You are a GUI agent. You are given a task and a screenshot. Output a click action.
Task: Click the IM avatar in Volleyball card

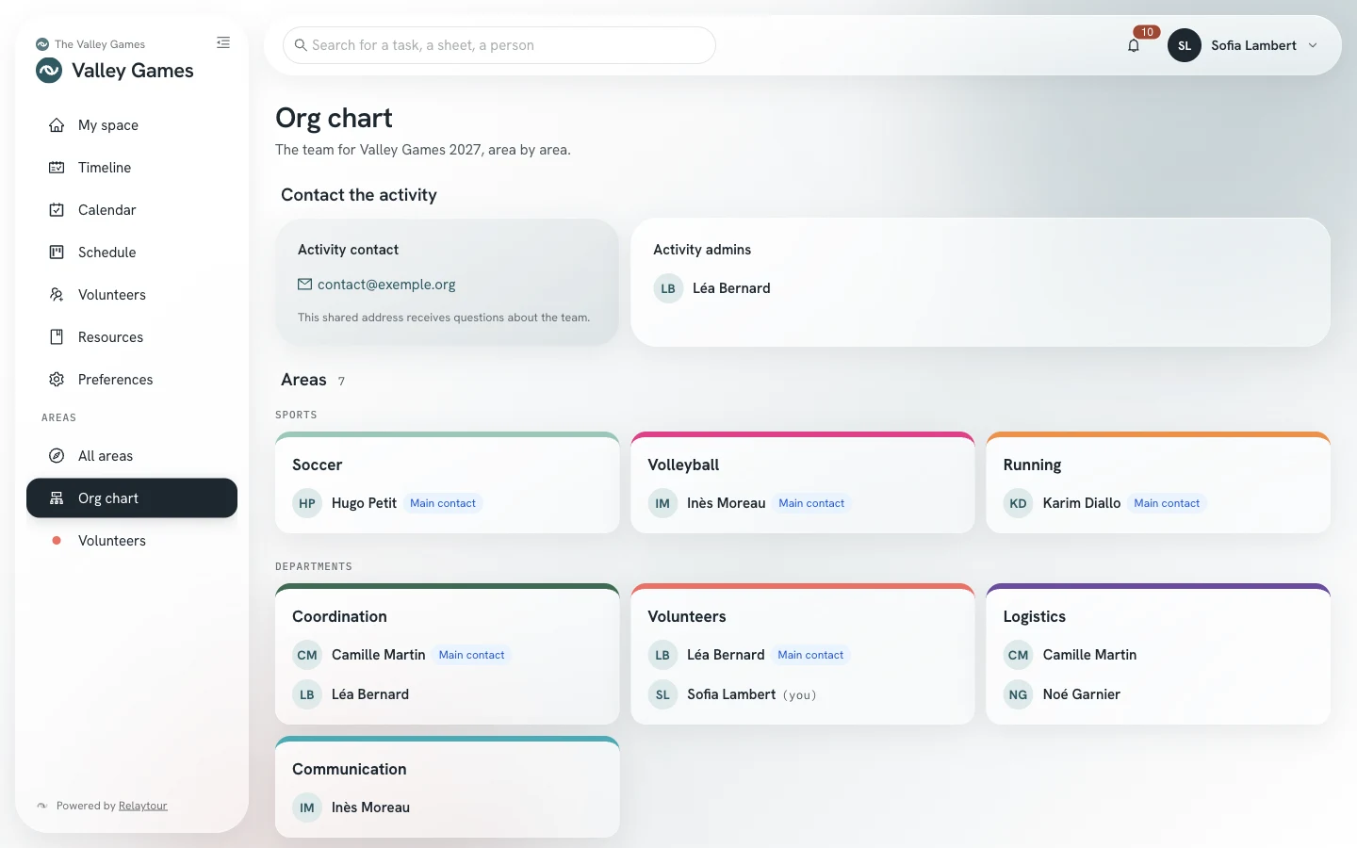[662, 503]
